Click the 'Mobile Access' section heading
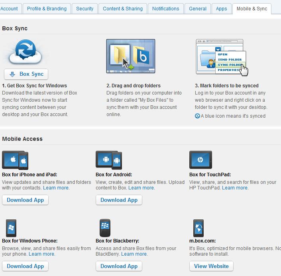 pyautogui.click(x=22, y=139)
